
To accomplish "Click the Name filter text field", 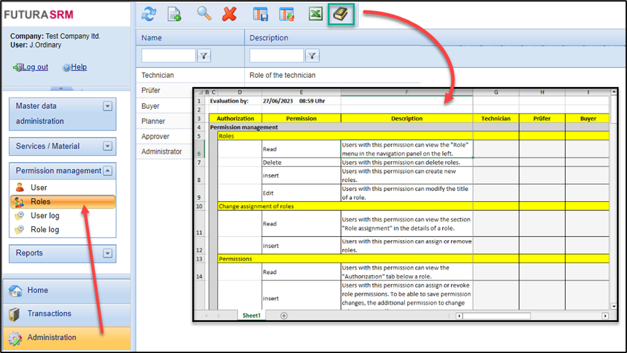I will (x=168, y=56).
